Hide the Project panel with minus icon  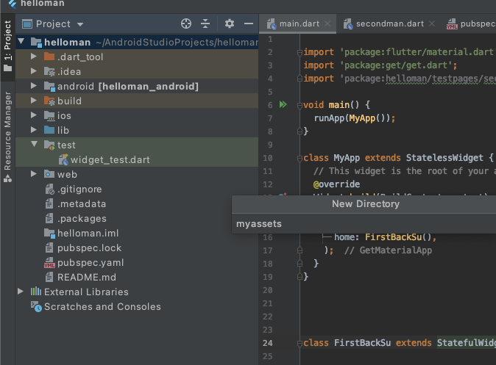(x=249, y=24)
